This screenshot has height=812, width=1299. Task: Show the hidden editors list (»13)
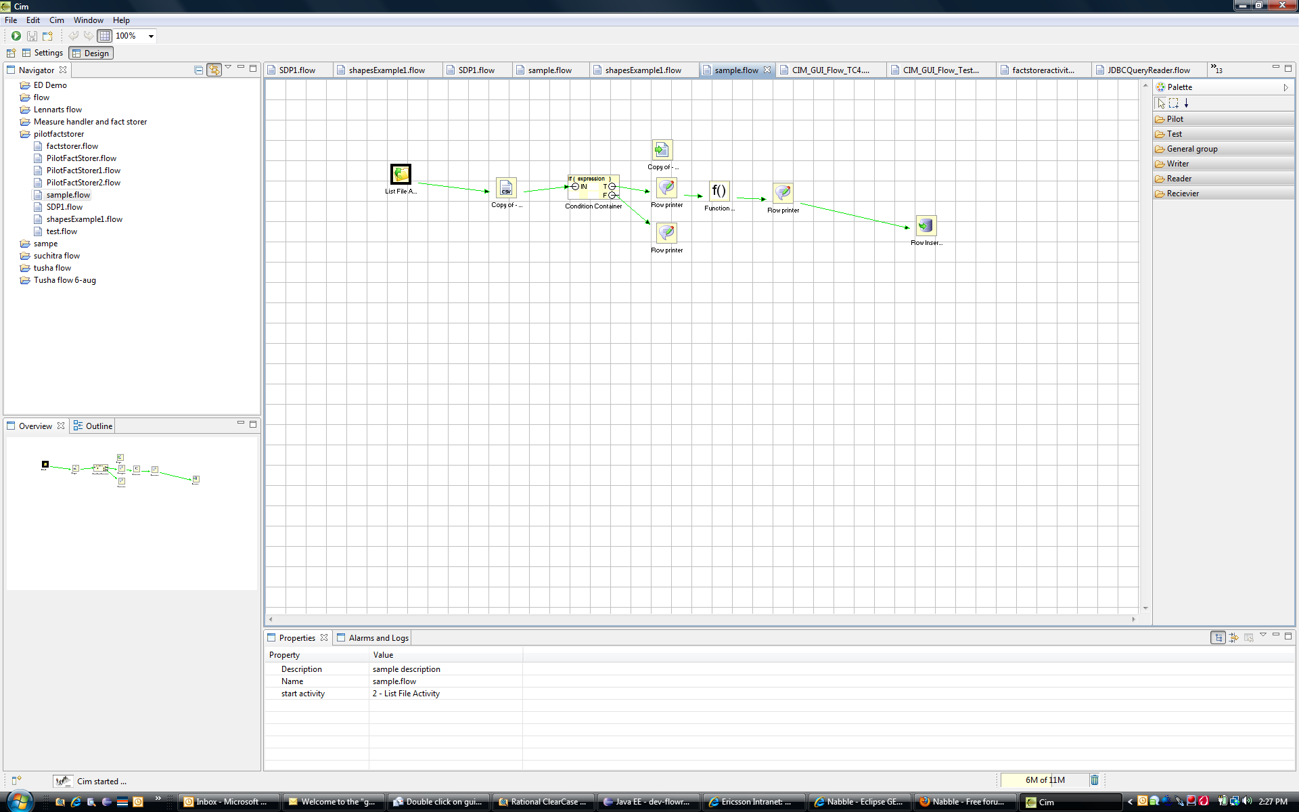[1216, 69]
